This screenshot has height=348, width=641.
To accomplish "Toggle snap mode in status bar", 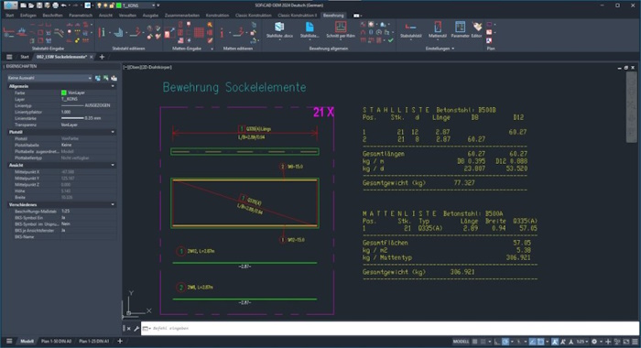I will tap(483, 342).
